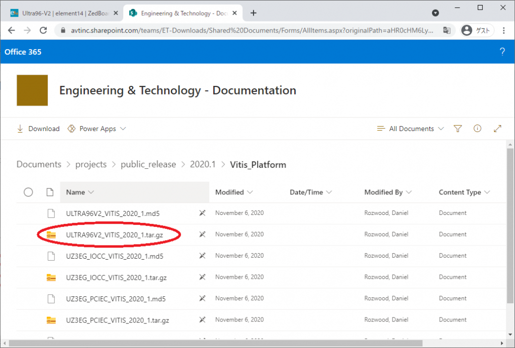Open Chrome three-dot menu
Screen dimensions: 515x348
tap(503, 31)
